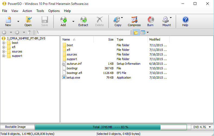Screen dimensions: 214x136
Task: Select the autorun.inf file
Action: (x=74, y=64)
